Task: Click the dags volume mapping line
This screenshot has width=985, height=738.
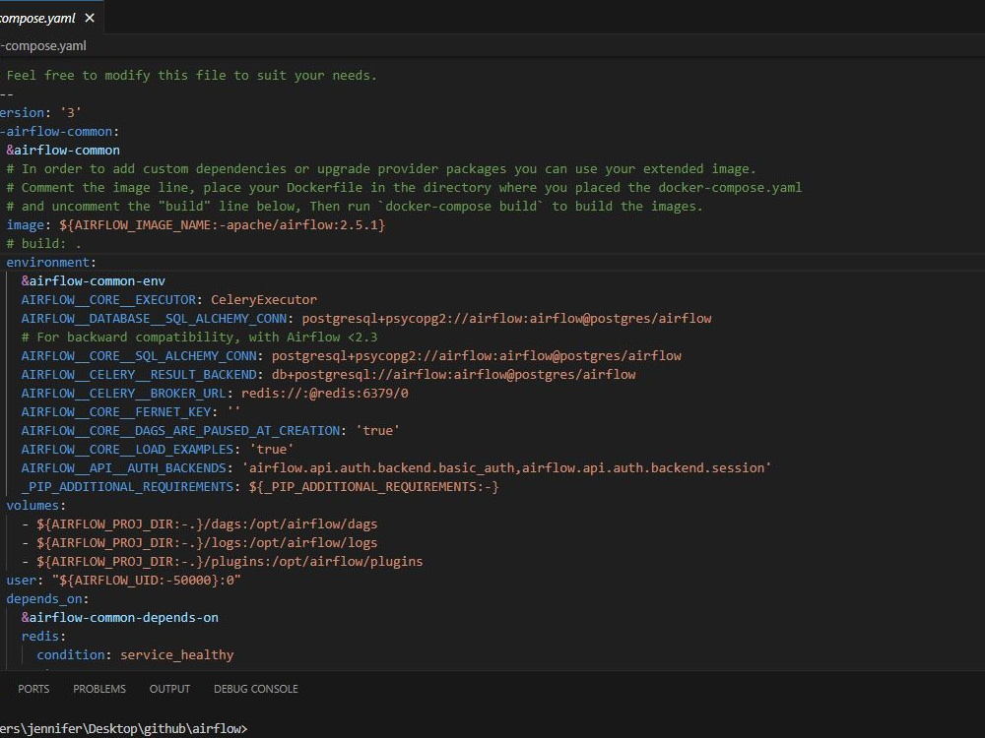Action: tap(200, 524)
